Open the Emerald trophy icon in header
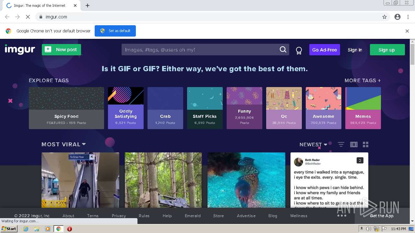The height and width of the screenshot is (233, 415). click(x=299, y=50)
